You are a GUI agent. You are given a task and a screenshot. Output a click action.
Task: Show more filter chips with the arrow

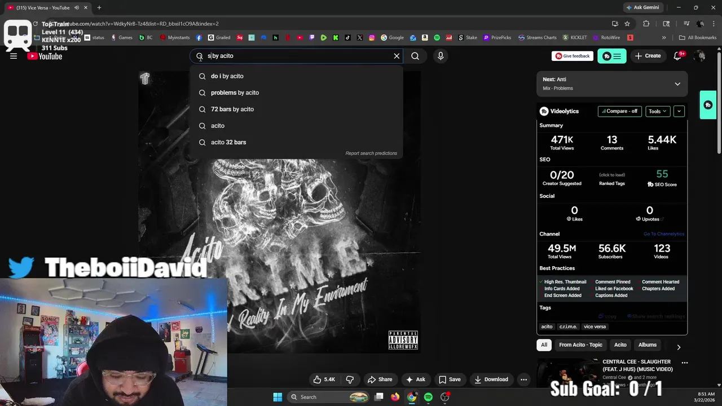679,347
